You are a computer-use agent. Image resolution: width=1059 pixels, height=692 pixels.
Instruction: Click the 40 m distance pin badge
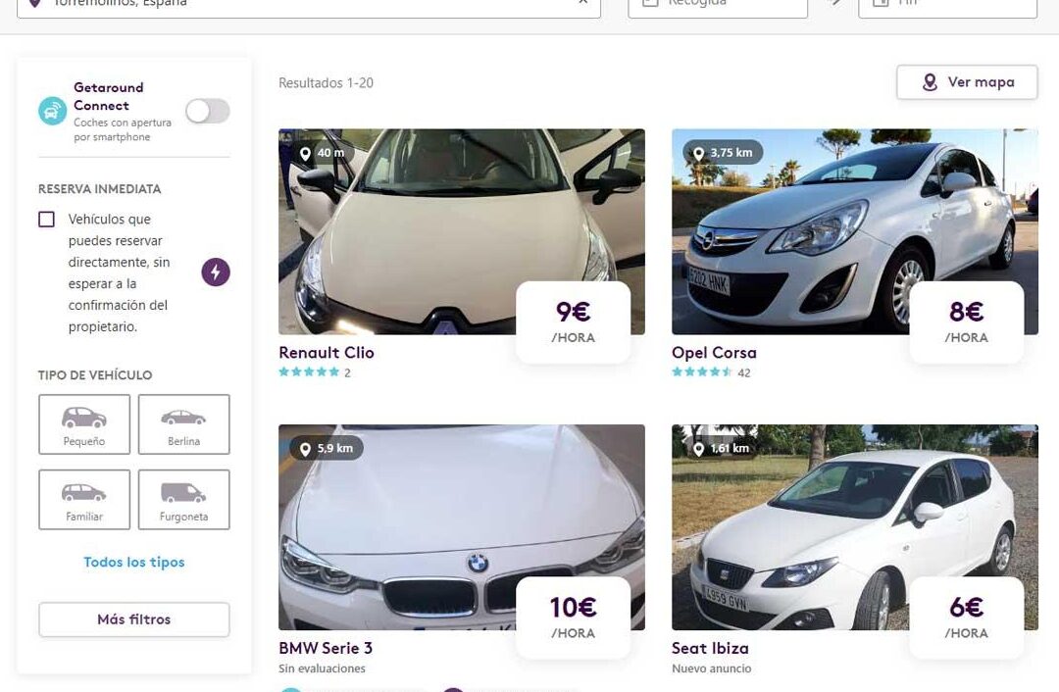tap(323, 153)
